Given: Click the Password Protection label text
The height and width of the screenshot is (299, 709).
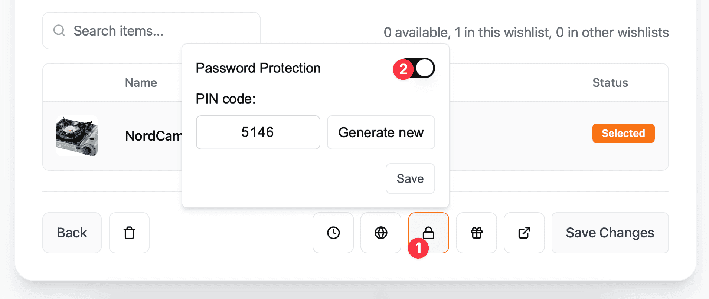Looking at the screenshot, I should 258,68.
